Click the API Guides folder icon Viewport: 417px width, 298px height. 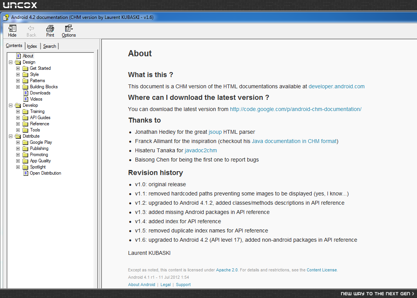(25, 118)
